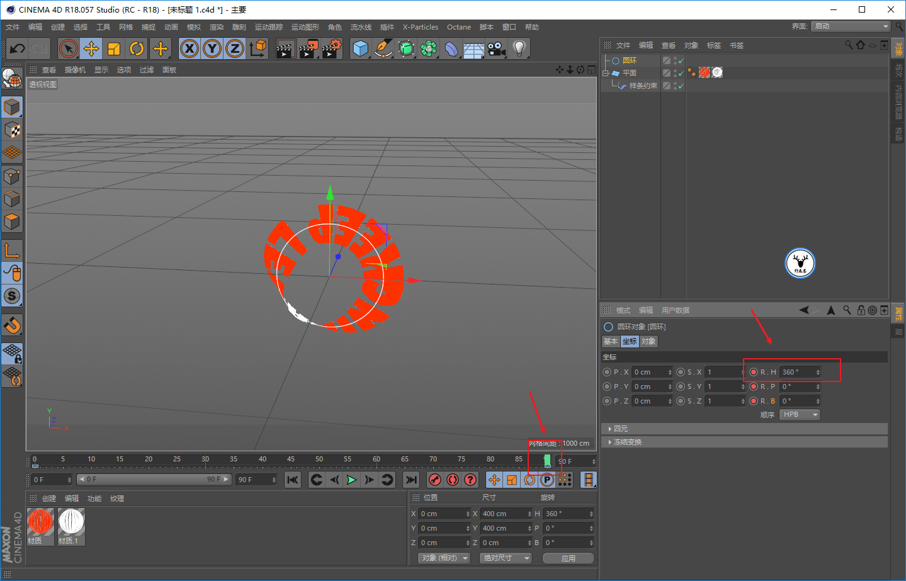
Task: Open the 运动图形 menu
Action: click(305, 27)
